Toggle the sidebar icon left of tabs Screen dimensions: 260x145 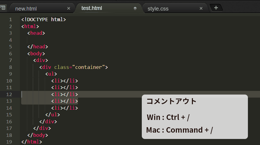[3, 8]
